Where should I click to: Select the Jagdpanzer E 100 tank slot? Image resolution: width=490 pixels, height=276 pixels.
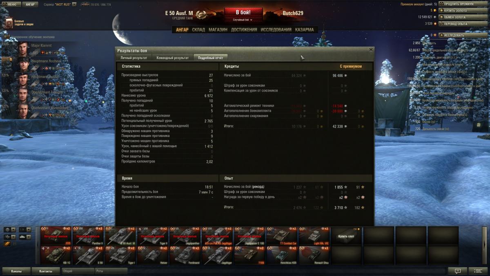click(x=249, y=236)
